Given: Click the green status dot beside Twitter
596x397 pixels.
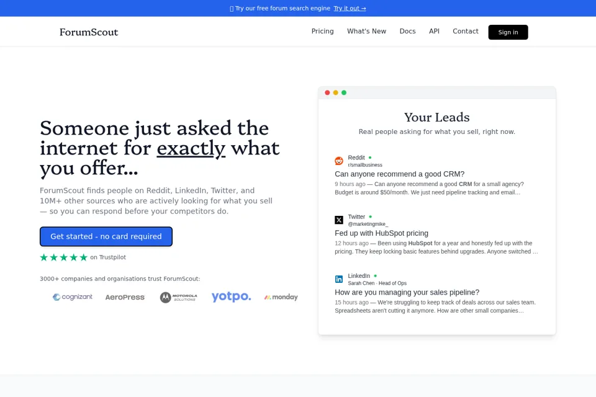Looking at the screenshot, I should [370, 216].
